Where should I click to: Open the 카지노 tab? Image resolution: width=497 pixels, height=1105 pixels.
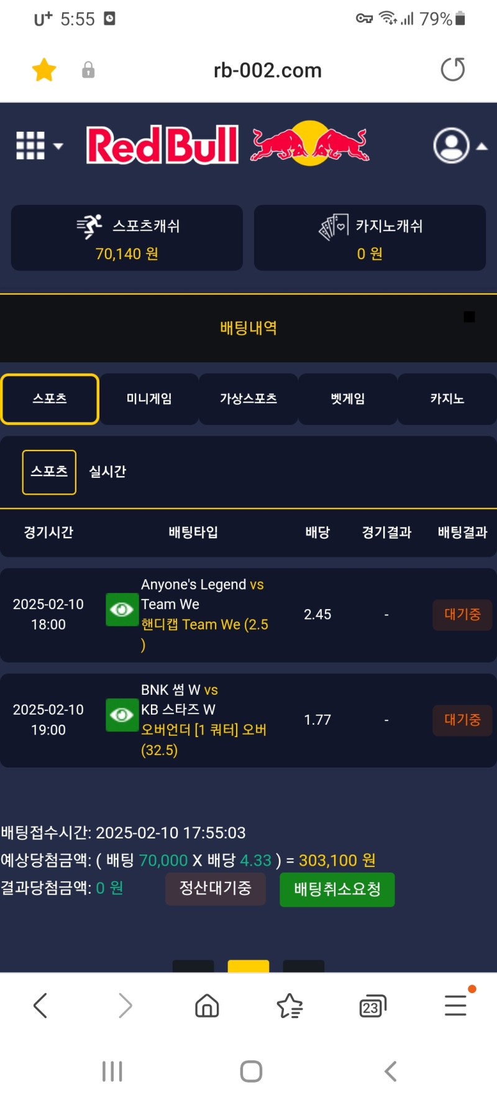tap(447, 399)
